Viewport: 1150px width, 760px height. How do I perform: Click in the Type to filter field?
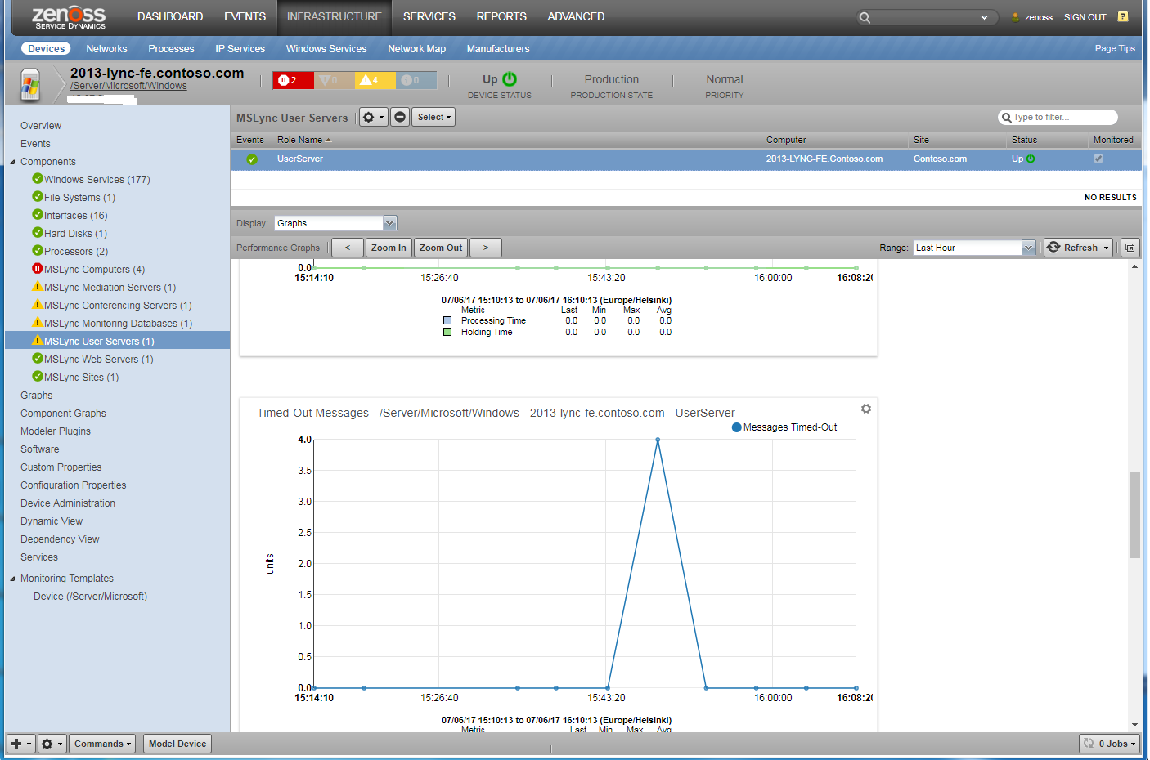(1058, 118)
